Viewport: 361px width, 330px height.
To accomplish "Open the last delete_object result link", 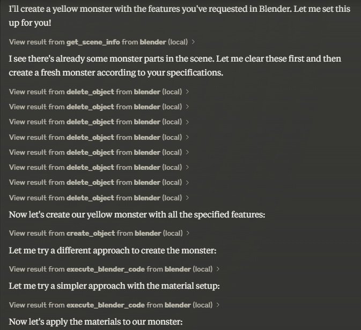I will (x=95, y=198).
